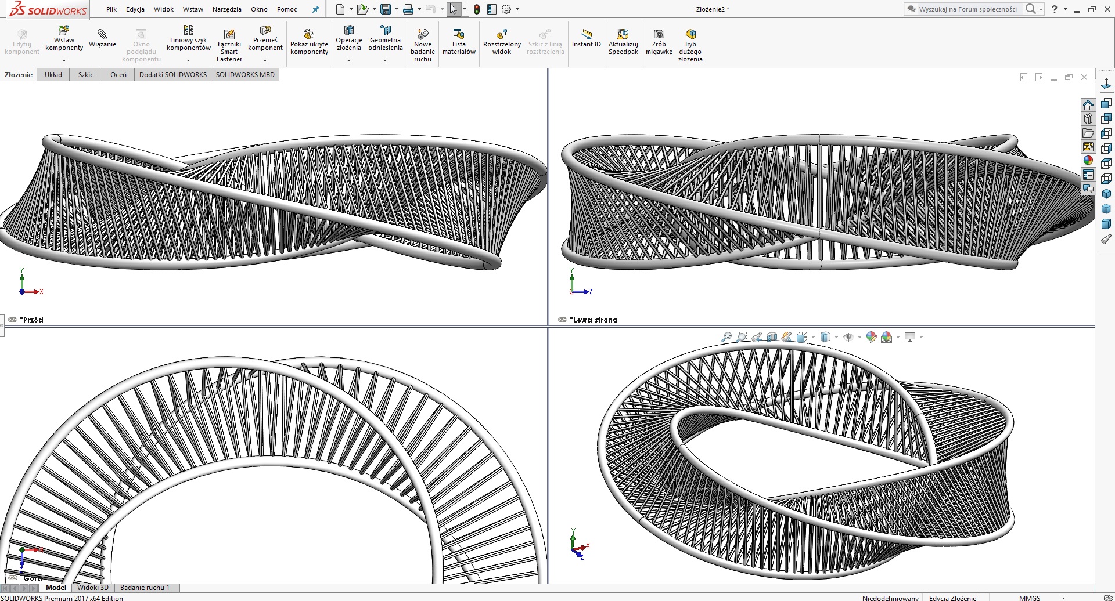
Task: Switch to the Szkic ribbon tab
Action: point(85,74)
